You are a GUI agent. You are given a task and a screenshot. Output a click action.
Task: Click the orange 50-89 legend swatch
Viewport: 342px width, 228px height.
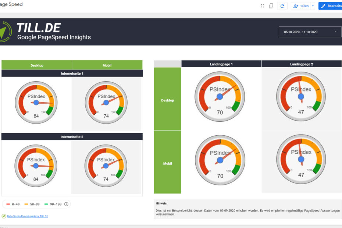(26, 204)
